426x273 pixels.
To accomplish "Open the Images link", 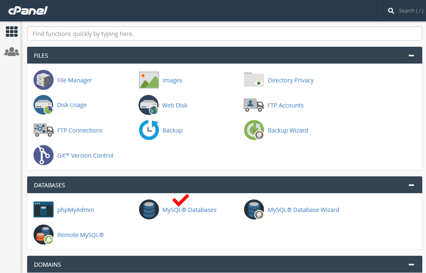I will coord(172,80).
